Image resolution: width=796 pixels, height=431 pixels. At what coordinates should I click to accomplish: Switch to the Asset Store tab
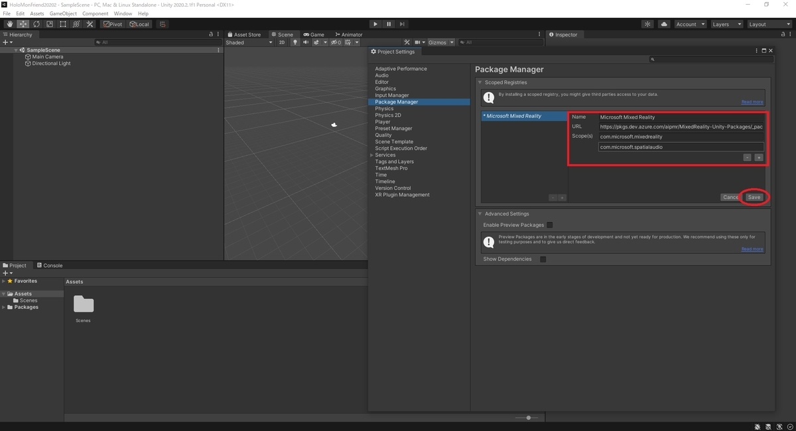(x=244, y=34)
